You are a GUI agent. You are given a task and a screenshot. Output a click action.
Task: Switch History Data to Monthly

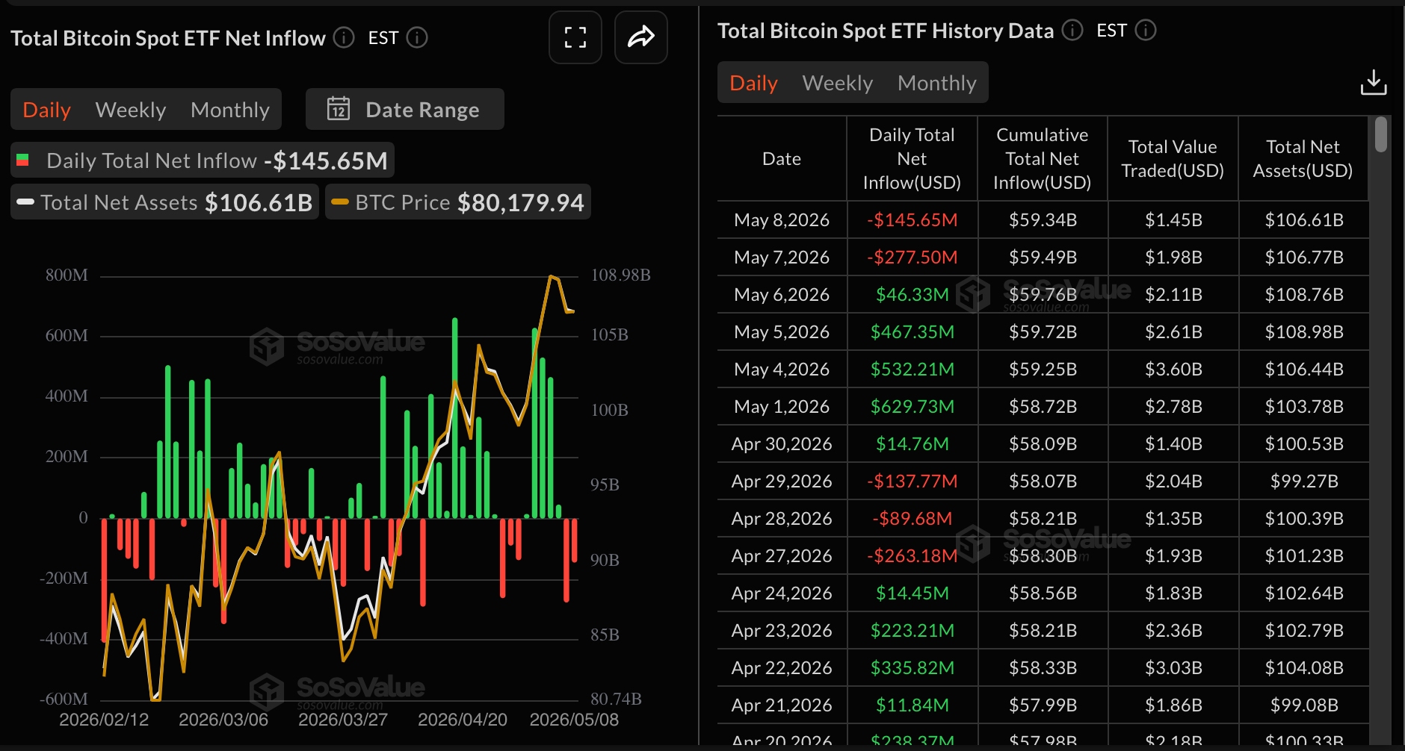click(x=937, y=83)
